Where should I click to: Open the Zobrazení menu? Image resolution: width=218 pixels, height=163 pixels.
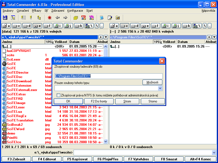click(x=58, y=11)
